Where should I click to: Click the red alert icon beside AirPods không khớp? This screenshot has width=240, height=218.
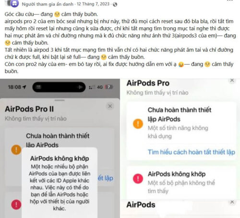(x=138, y=178)
